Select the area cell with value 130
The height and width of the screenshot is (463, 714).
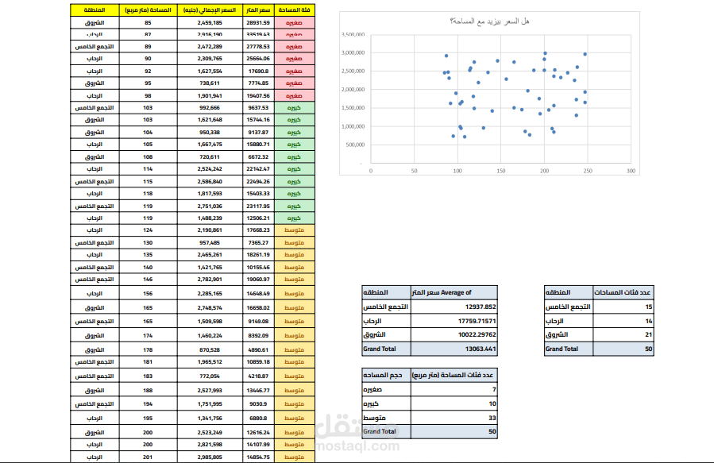coord(148,243)
